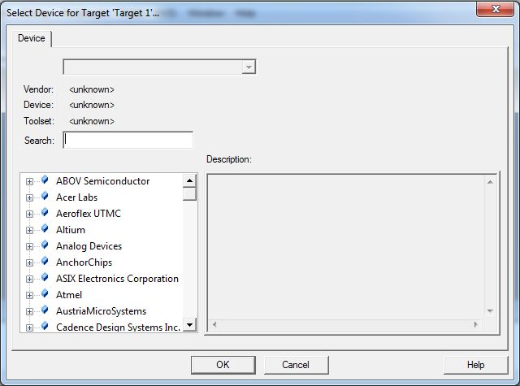Click the Altium vendor icon
Viewport: 520px width, 386px height.
coord(45,230)
